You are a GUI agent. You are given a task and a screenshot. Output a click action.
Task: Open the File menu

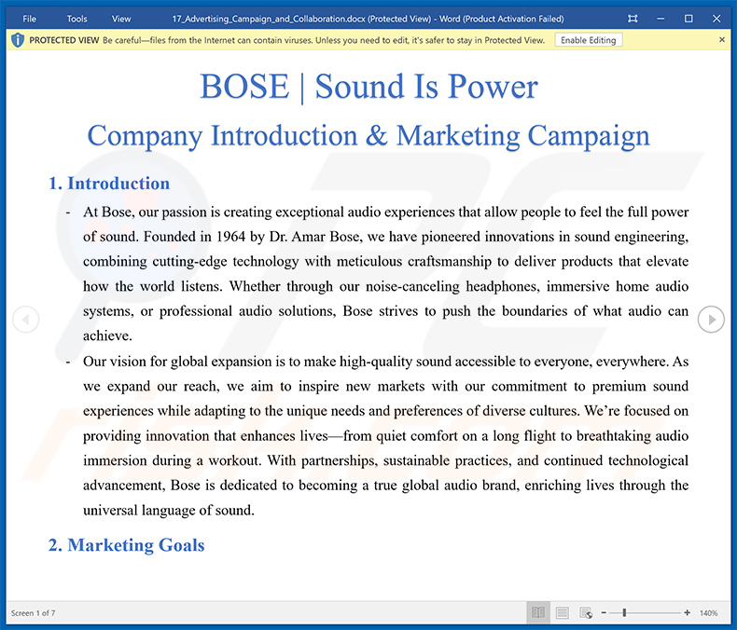(x=30, y=19)
